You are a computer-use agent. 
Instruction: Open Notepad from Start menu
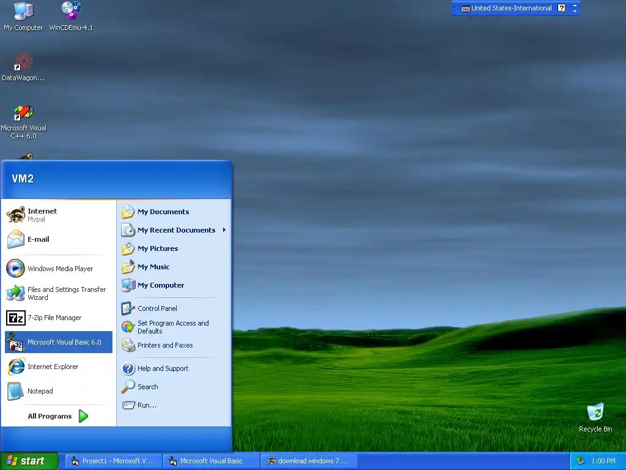pos(59,391)
